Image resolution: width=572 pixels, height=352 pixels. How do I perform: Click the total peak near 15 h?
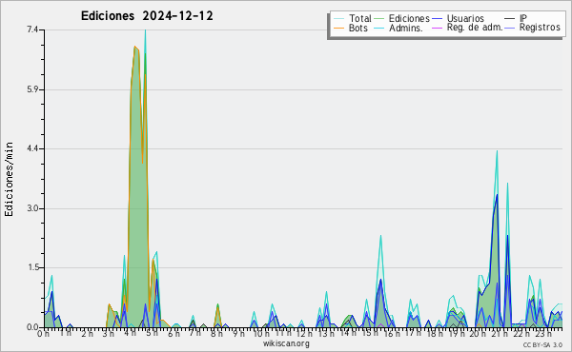click(x=380, y=236)
